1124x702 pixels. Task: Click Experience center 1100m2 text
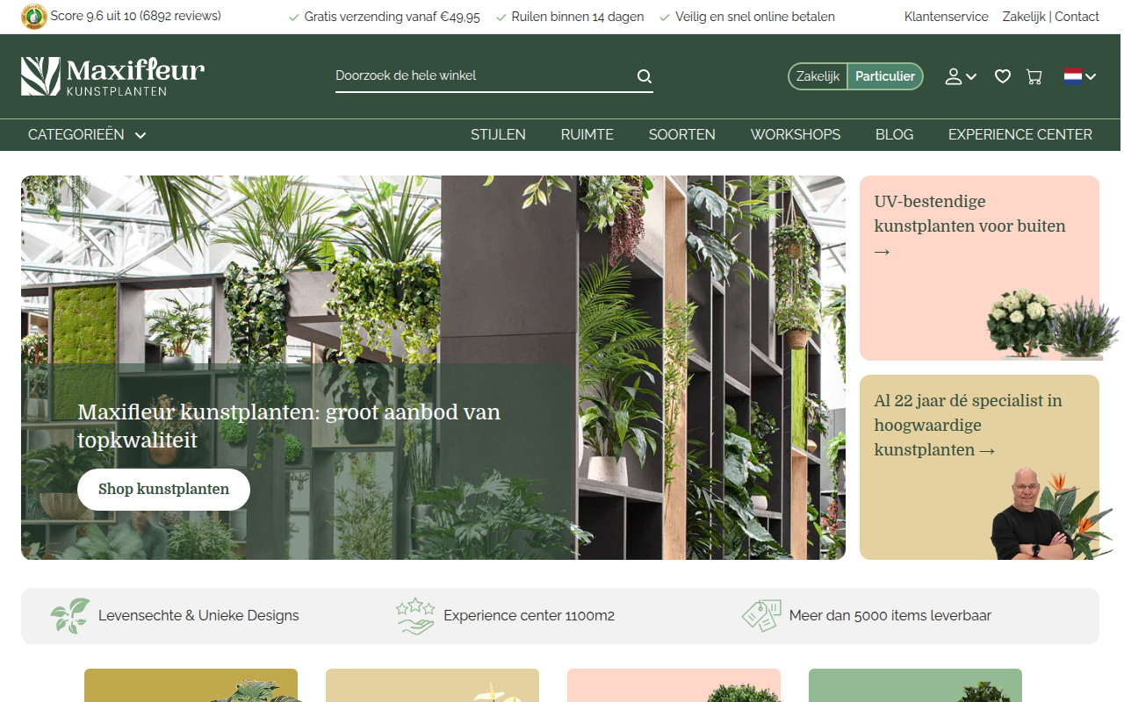tap(529, 615)
